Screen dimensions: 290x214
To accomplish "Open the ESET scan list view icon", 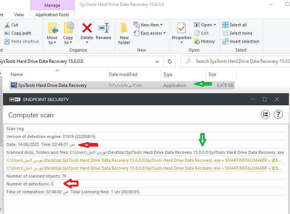I will pos(265,115).
